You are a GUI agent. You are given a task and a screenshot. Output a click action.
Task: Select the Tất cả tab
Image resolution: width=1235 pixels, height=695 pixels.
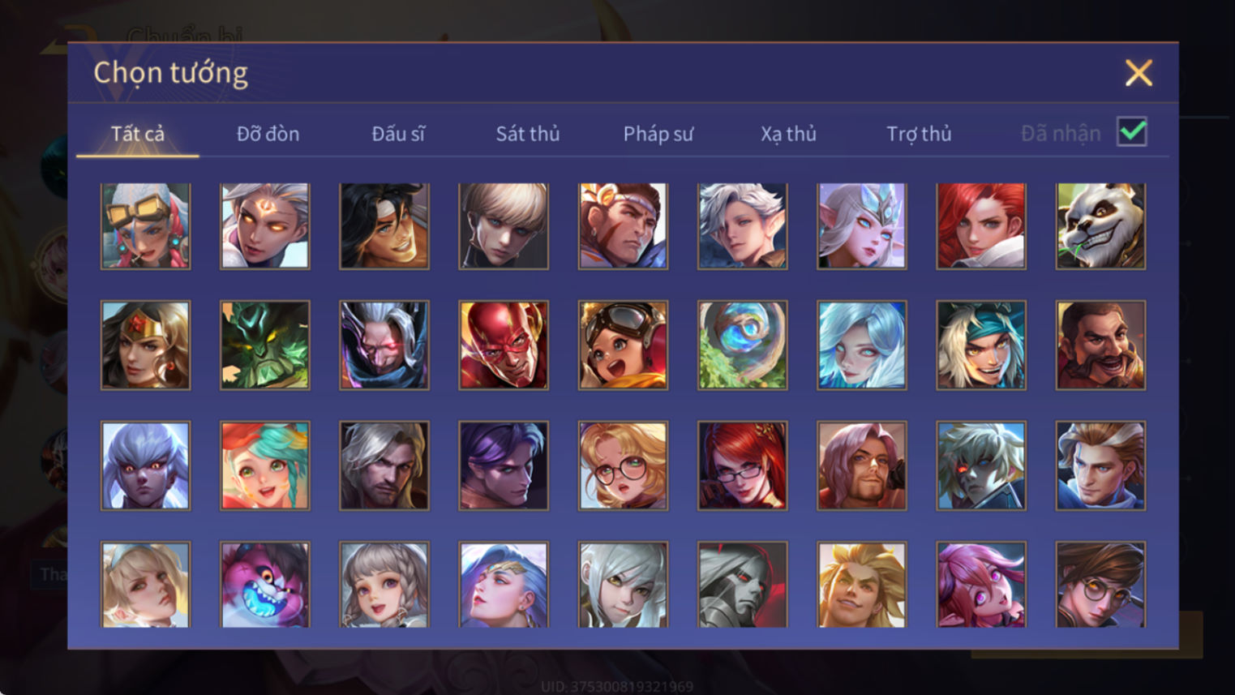[x=138, y=134]
